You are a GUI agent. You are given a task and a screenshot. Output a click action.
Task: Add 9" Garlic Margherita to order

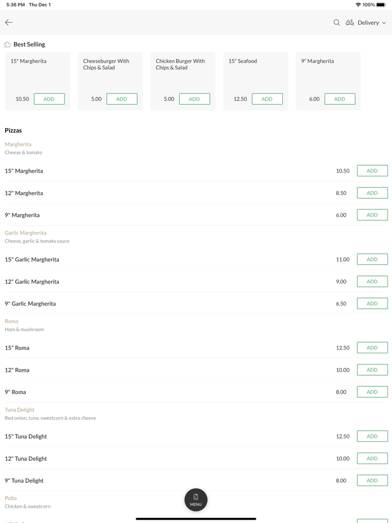pos(372,303)
